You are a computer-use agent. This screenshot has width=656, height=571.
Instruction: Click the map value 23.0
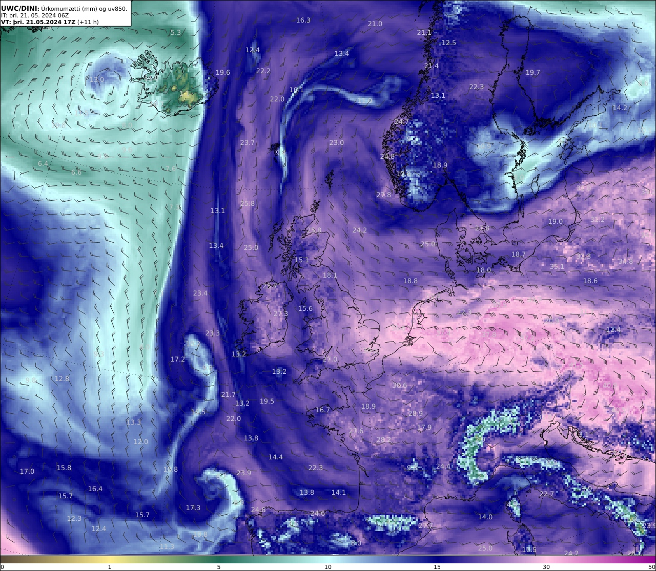click(337, 143)
